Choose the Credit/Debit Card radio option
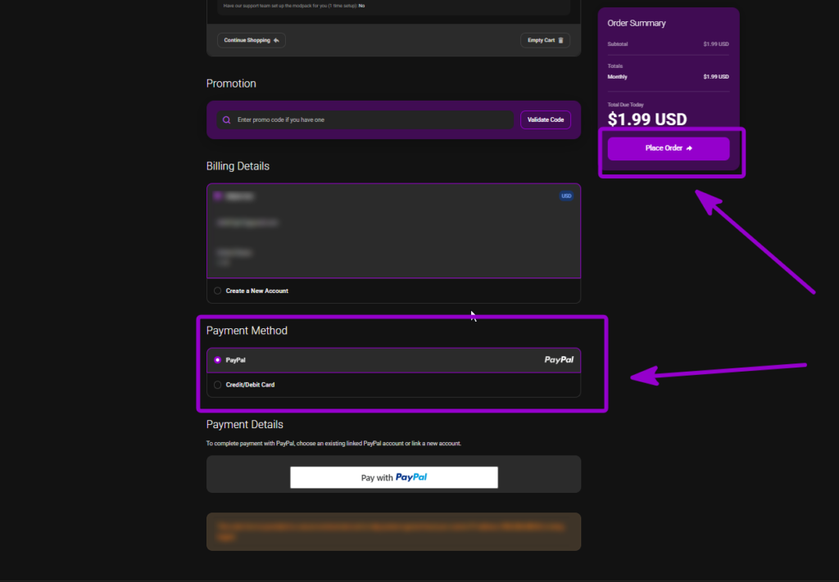Viewport: 839px width, 582px height. (217, 385)
